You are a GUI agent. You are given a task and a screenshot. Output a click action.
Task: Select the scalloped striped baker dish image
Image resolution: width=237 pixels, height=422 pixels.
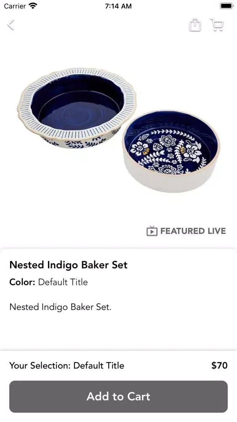(x=77, y=108)
